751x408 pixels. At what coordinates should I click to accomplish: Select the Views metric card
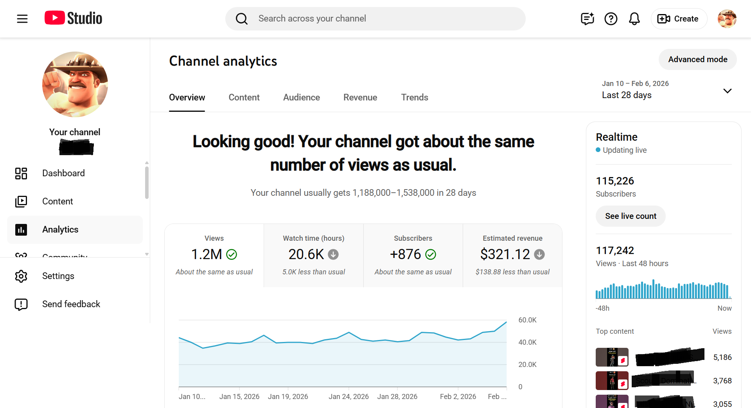pos(214,255)
